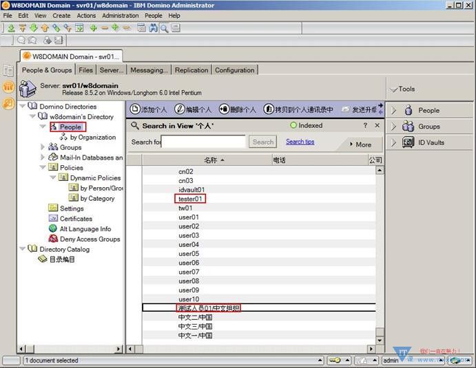Click the orange round bookmark sidebar icon

tap(8, 87)
